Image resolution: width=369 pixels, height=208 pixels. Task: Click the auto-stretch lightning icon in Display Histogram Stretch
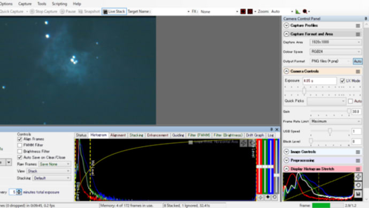(358, 176)
